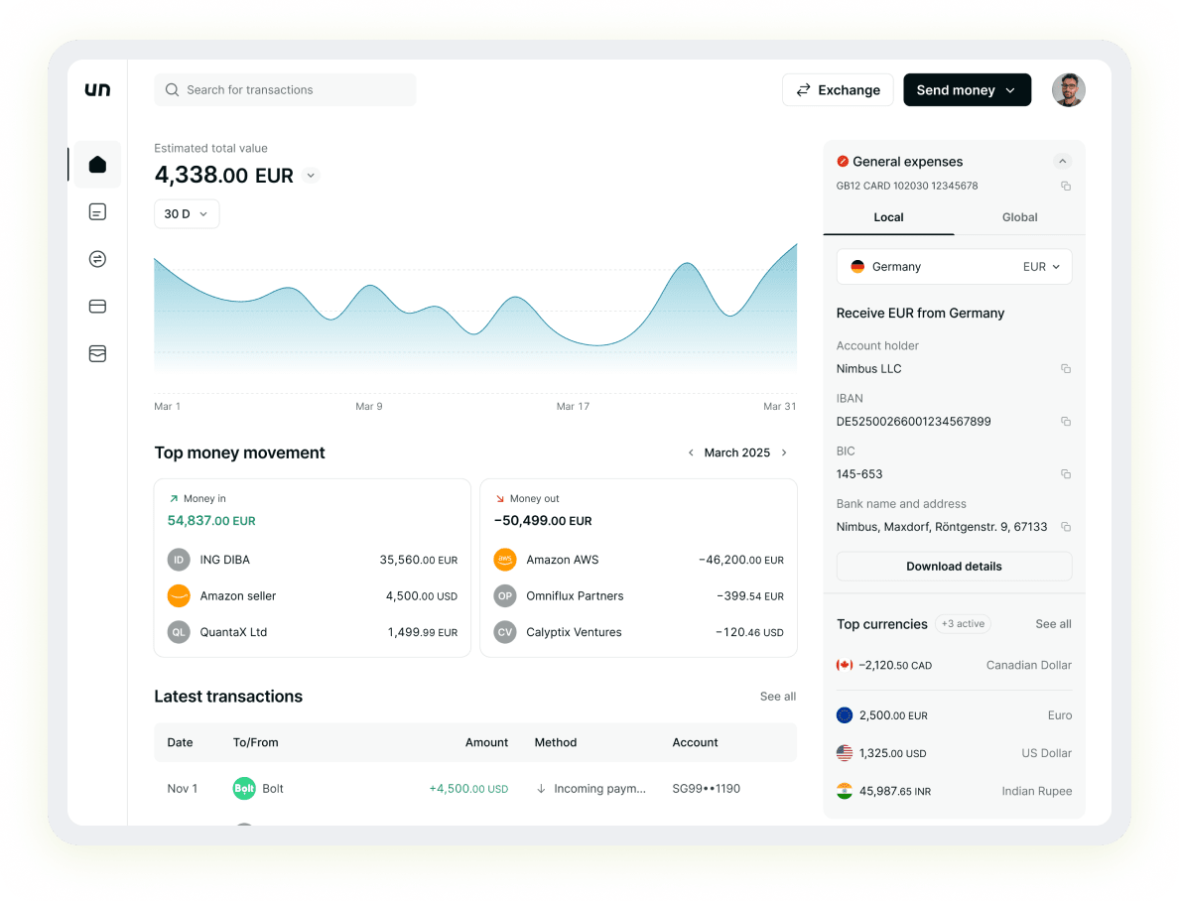Viewport: 1180px width, 902px height.
Task: Click the Amazon AWS logo icon
Action: coord(505,560)
